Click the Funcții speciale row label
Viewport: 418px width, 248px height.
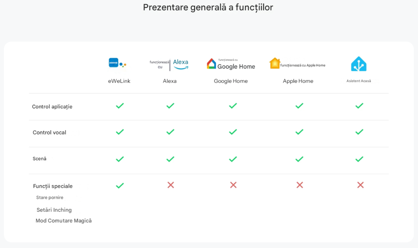click(53, 186)
